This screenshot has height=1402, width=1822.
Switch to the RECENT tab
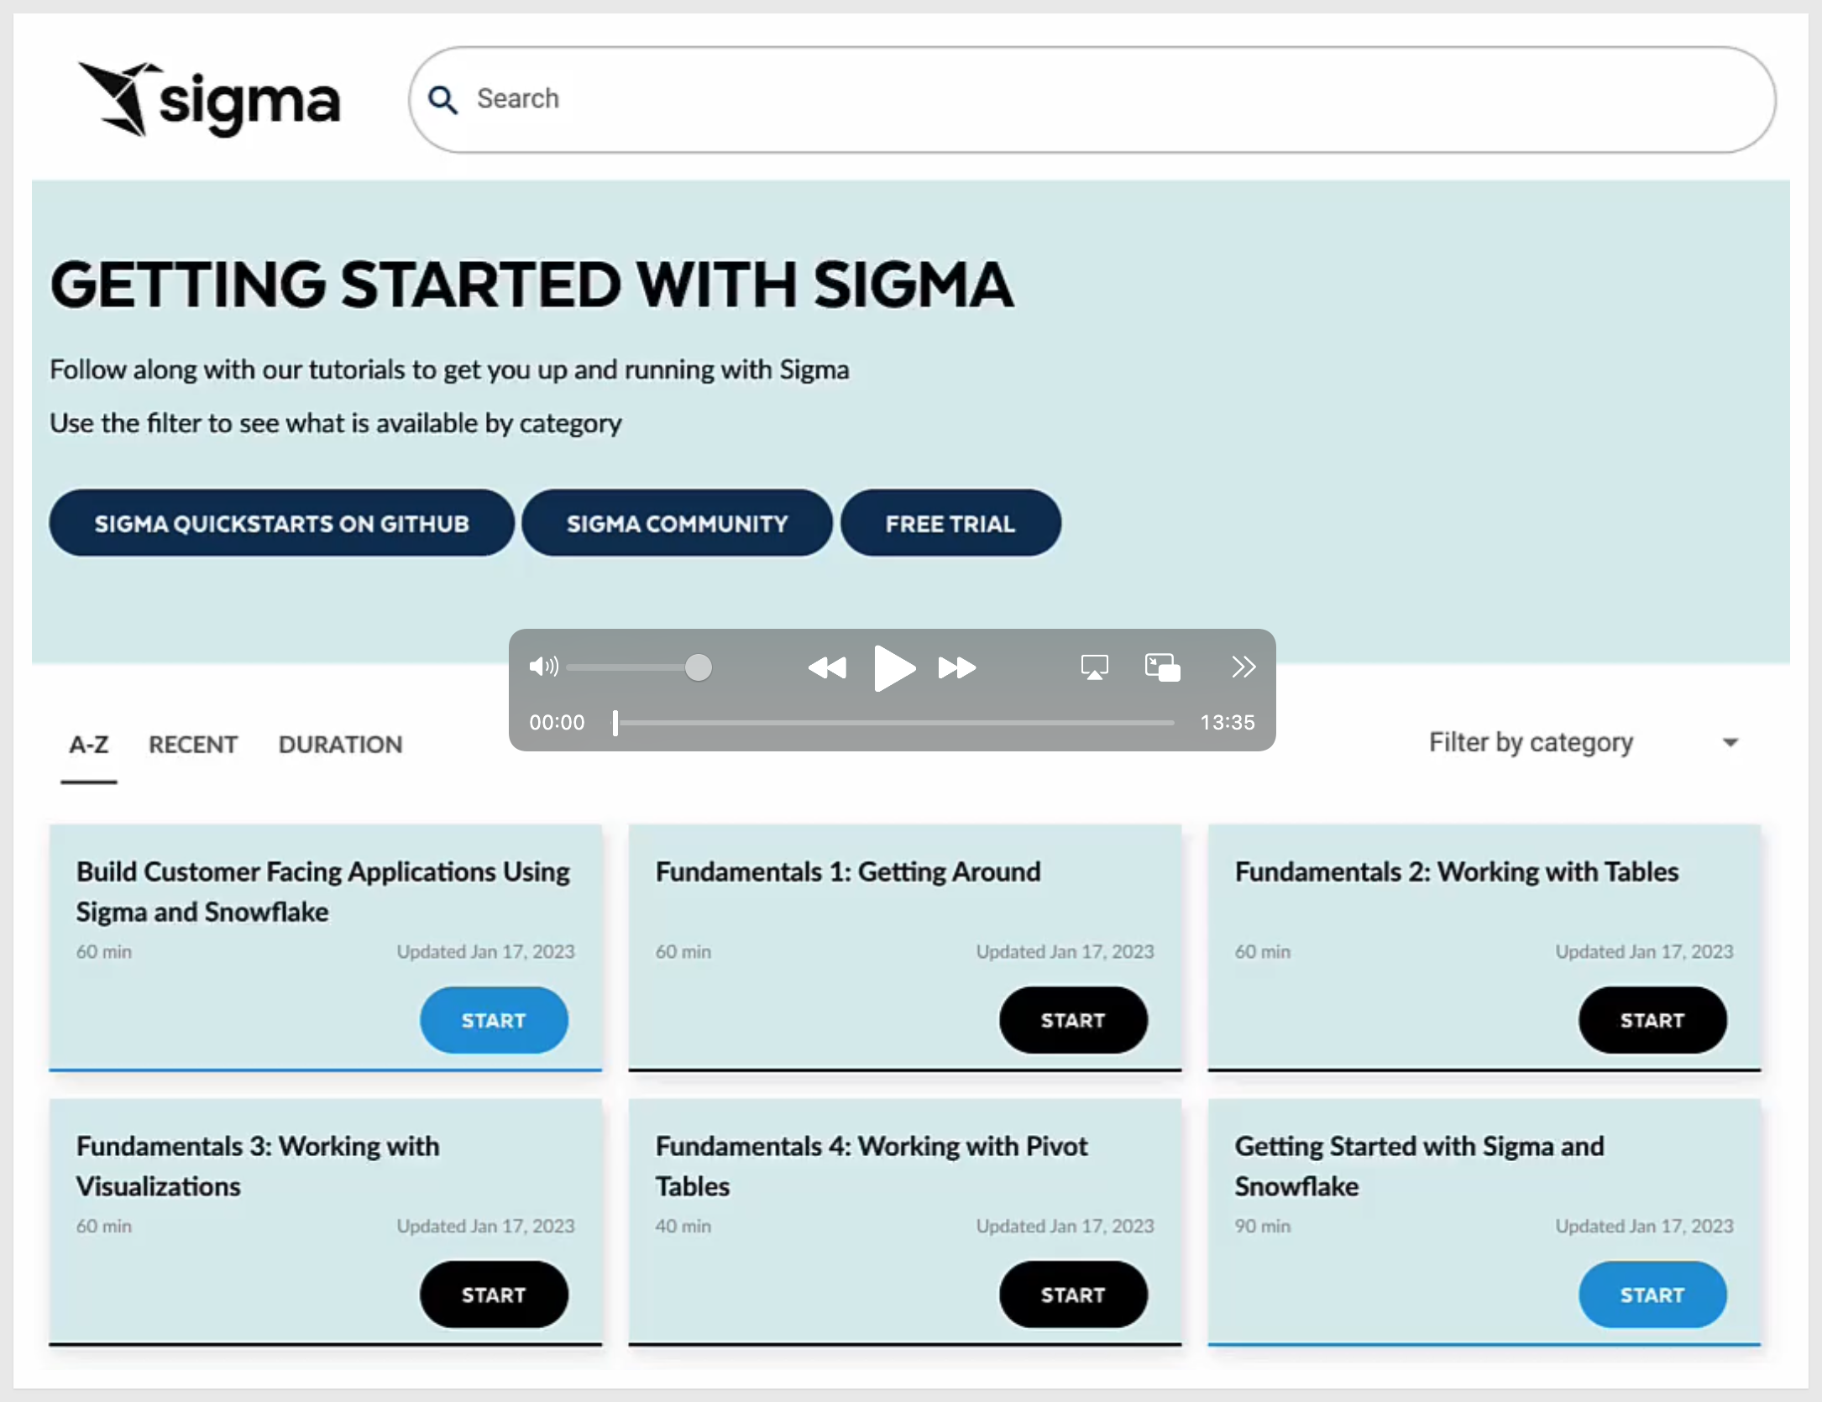click(192, 745)
